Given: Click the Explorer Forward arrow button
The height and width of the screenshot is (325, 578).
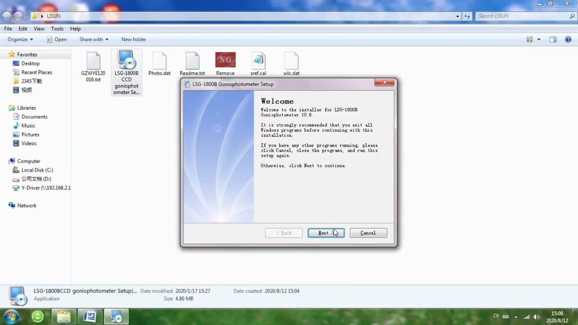Looking at the screenshot, I should (18, 16).
